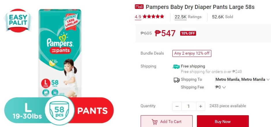
Task: Click the quantity input field
Action: [189, 106]
